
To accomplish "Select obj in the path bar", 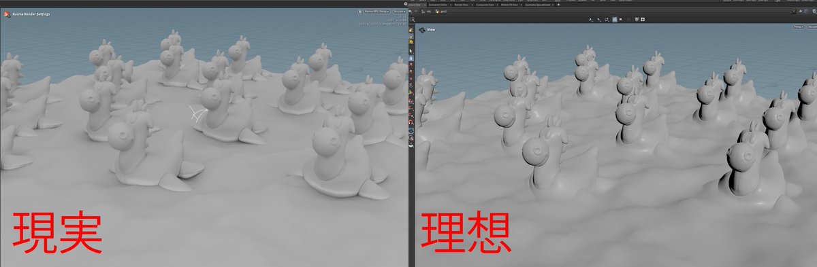I will click(426, 12).
